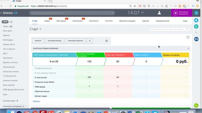
Task: Open CRM-формы ВКонтакте in left sidebar
Action: coord(14,89)
